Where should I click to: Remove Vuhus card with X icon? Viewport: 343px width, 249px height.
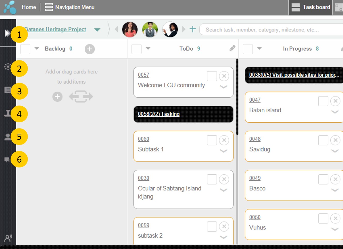[x=336, y=219]
